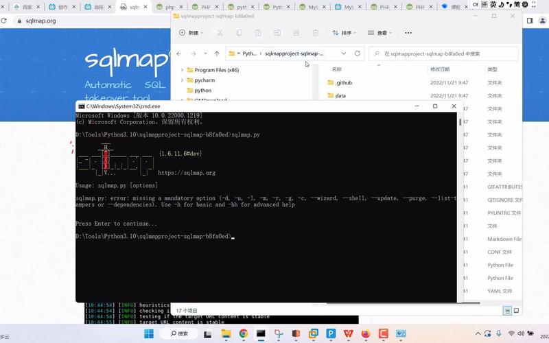Click the Delete trash icon in Explorer
This screenshot has height=343, width=549.
(x=316, y=33)
